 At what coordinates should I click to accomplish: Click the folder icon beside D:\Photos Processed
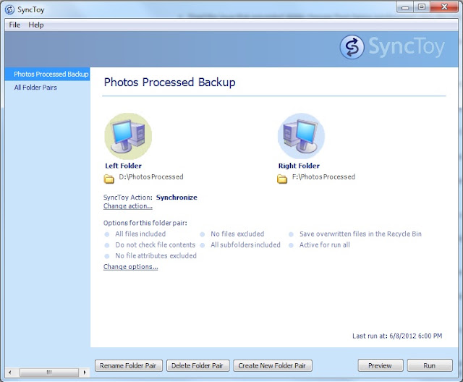click(109, 179)
